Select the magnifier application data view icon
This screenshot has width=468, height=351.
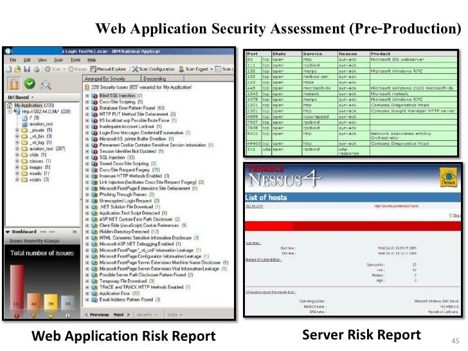click(46, 85)
